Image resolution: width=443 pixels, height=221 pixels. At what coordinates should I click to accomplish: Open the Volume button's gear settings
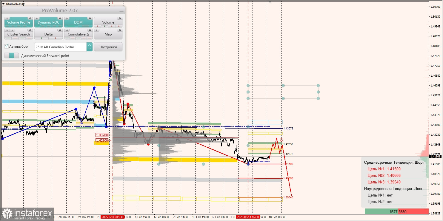(120, 18)
